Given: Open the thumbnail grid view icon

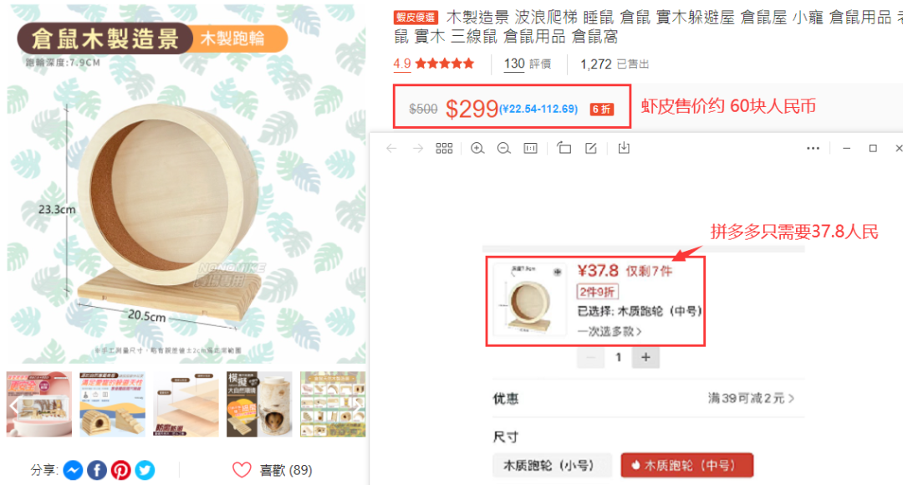Looking at the screenshot, I should point(444,148).
